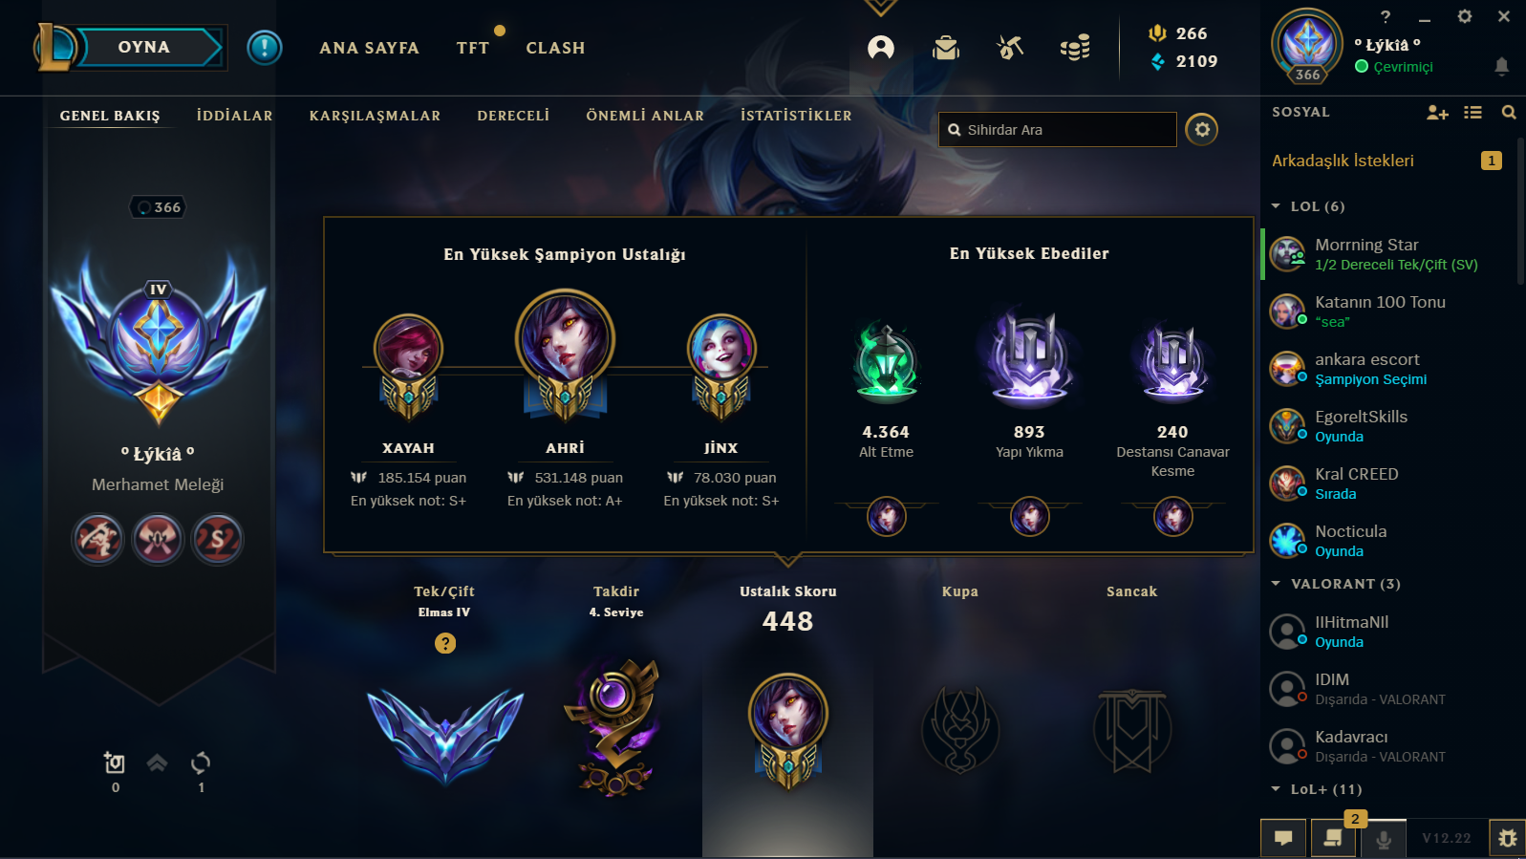The height and width of the screenshot is (859, 1526).
Task: Open the notifications bell icon
Action: click(x=1501, y=66)
